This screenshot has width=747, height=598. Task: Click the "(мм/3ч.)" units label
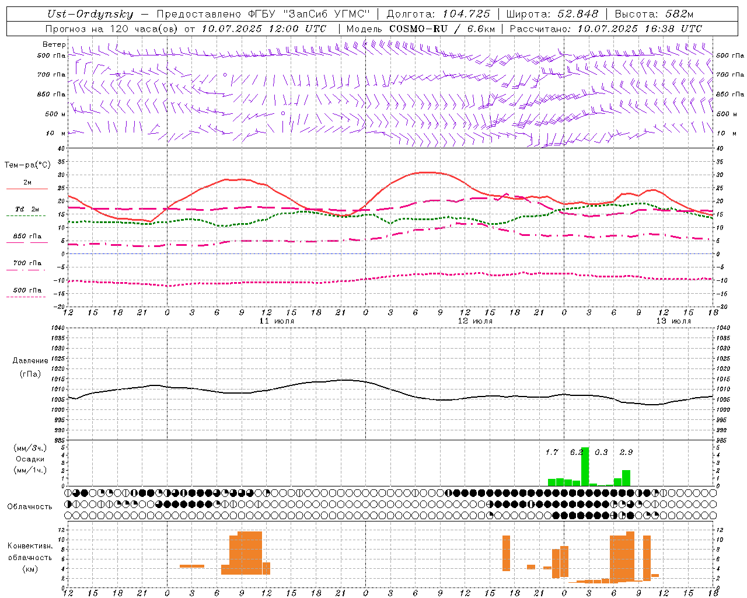click(30, 448)
